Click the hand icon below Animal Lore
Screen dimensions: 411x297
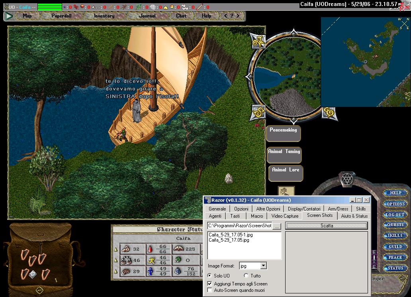(x=286, y=191)
